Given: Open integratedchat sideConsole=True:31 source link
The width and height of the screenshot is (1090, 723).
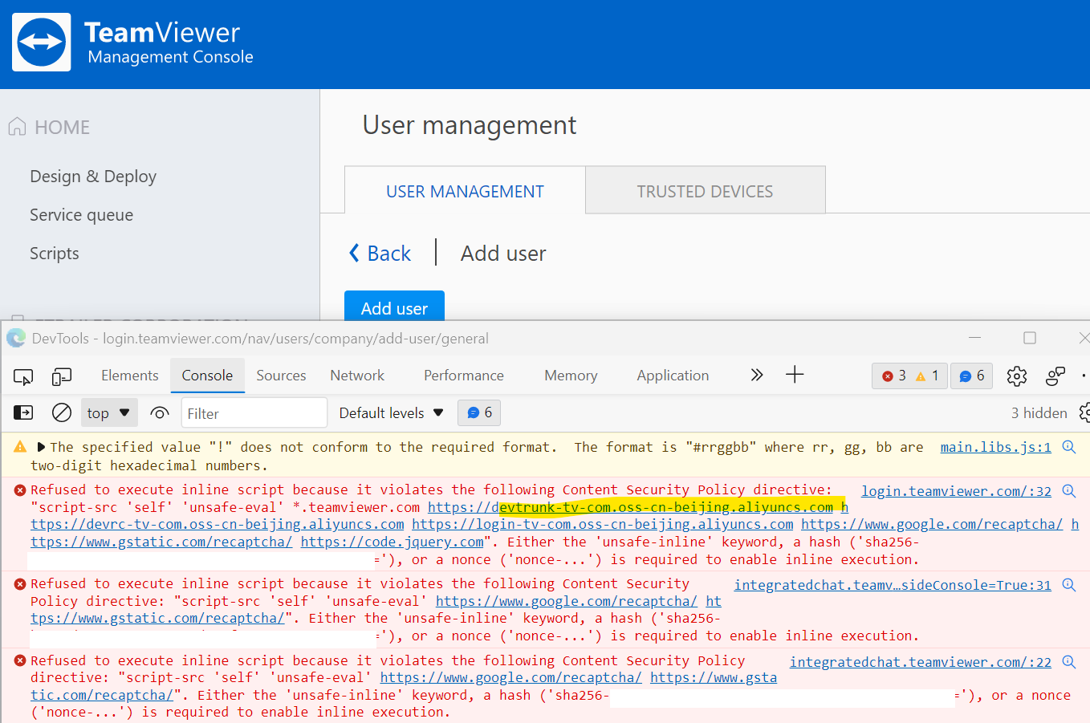Looking at the screenshot, I should [x=893, y=585].
